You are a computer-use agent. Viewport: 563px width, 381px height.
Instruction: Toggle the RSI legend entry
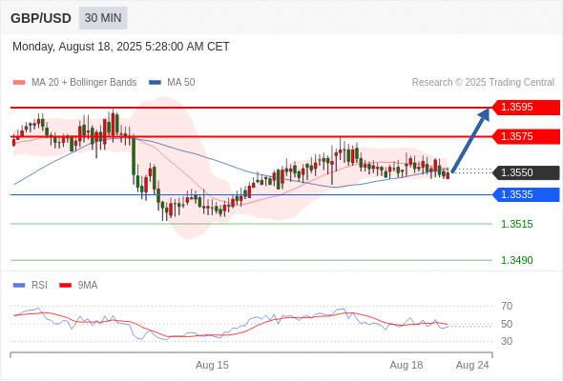tap(31, 286)
